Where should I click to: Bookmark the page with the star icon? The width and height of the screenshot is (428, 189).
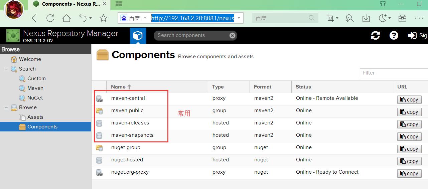pos(103,18)
